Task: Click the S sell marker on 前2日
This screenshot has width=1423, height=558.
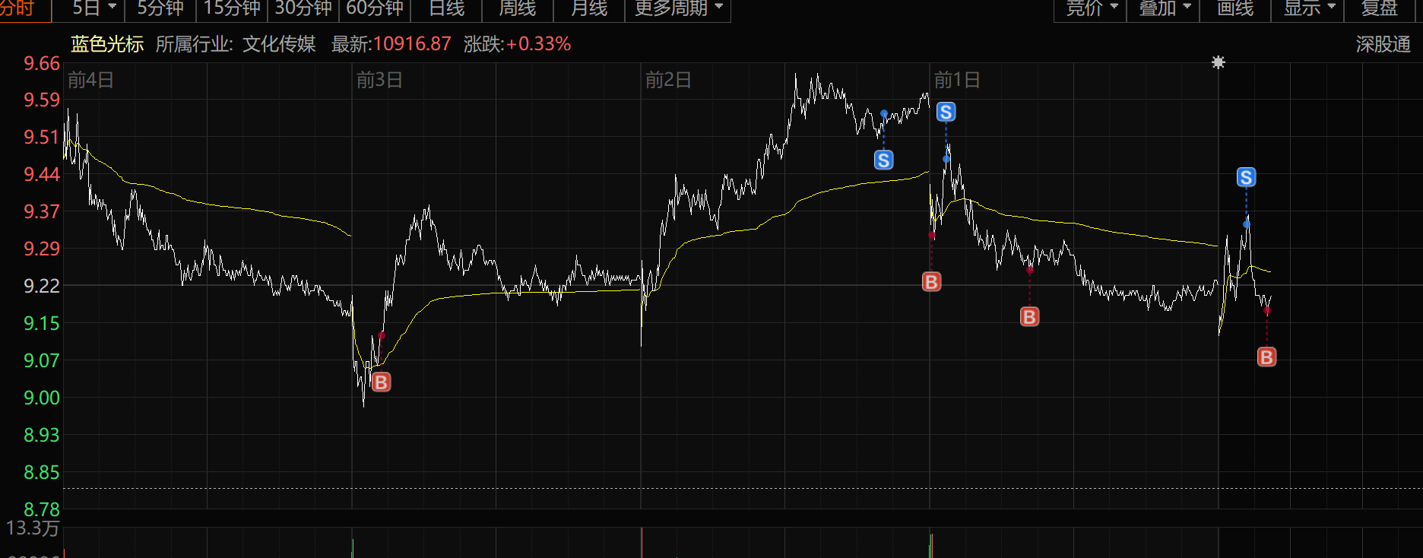Action: (883, 160)
